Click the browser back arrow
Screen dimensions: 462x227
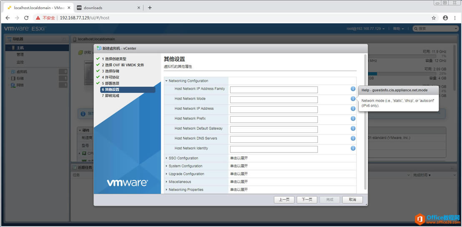point(8,18)
